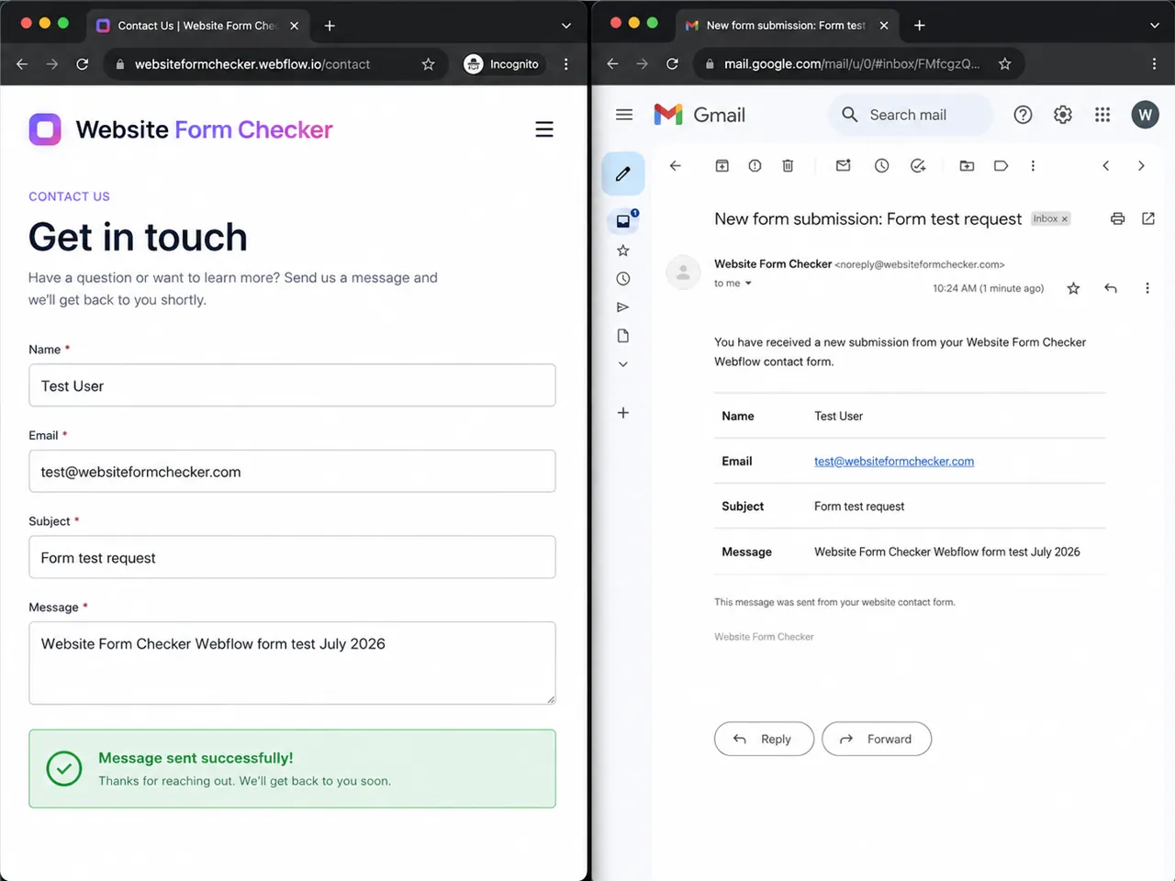Viewport: 1175px width, 881px height.
Task: Go back in the left browser window
Action: coord(22,64)
